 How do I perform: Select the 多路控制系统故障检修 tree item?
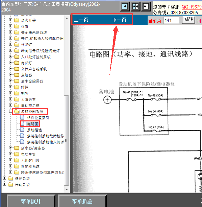pos(45,136)
